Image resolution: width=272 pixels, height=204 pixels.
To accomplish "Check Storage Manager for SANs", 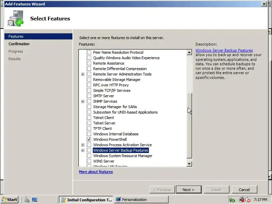I will 89,107.
